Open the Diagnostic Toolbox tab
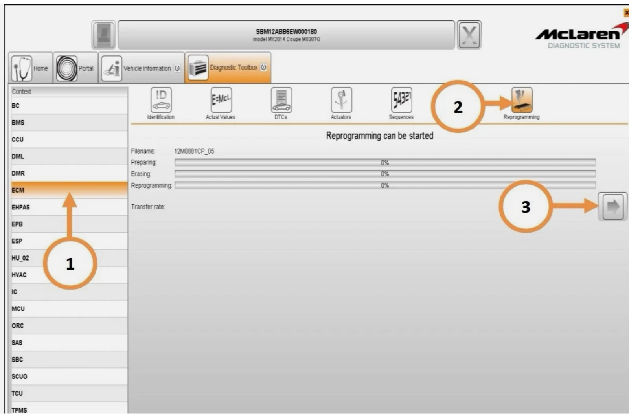 coord(228,68)
